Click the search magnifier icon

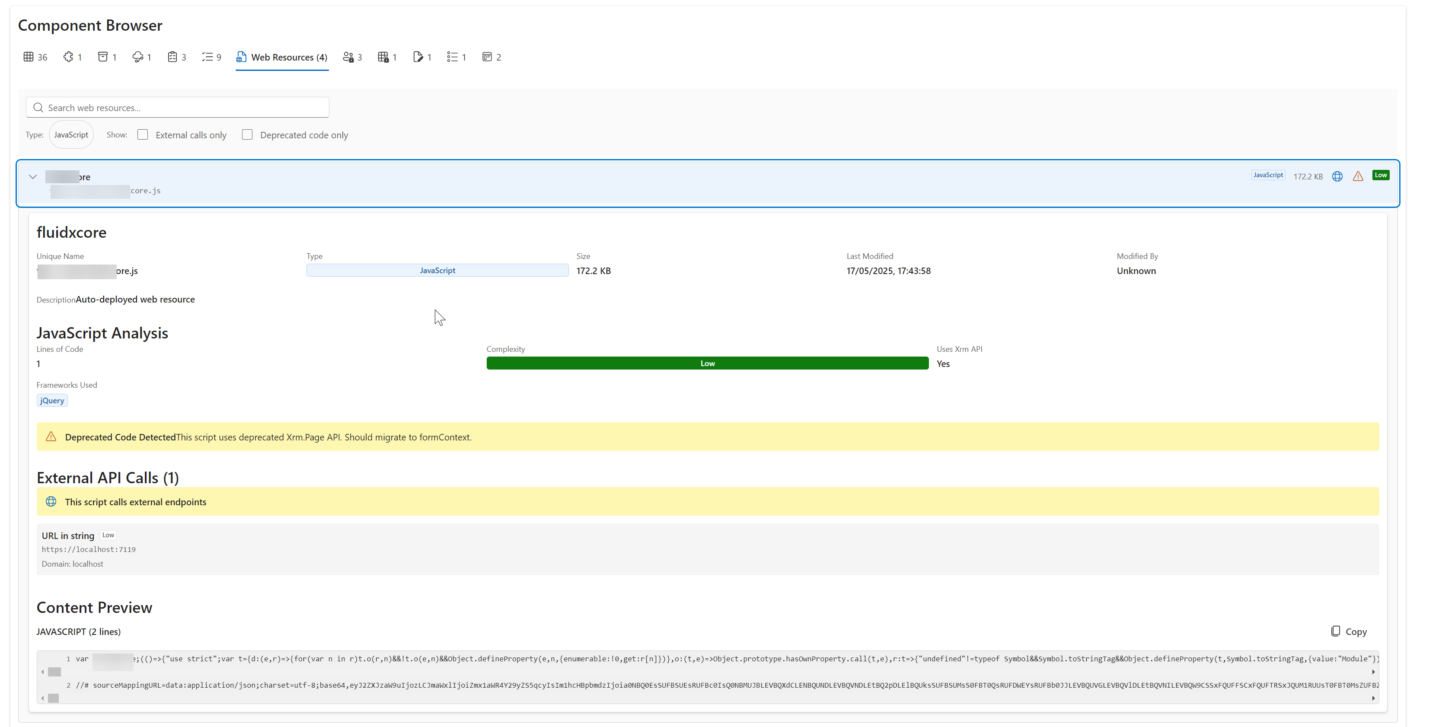[38, 108]
